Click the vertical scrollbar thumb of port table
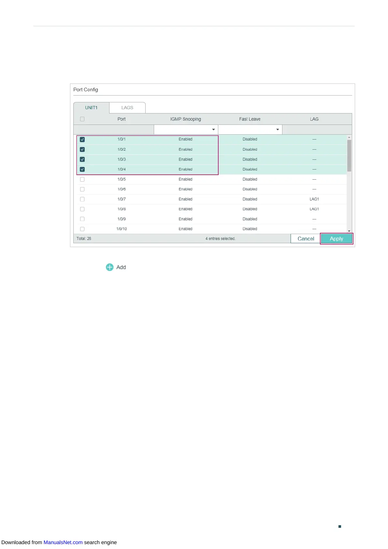The image size is (388, 549). [349, 156]
